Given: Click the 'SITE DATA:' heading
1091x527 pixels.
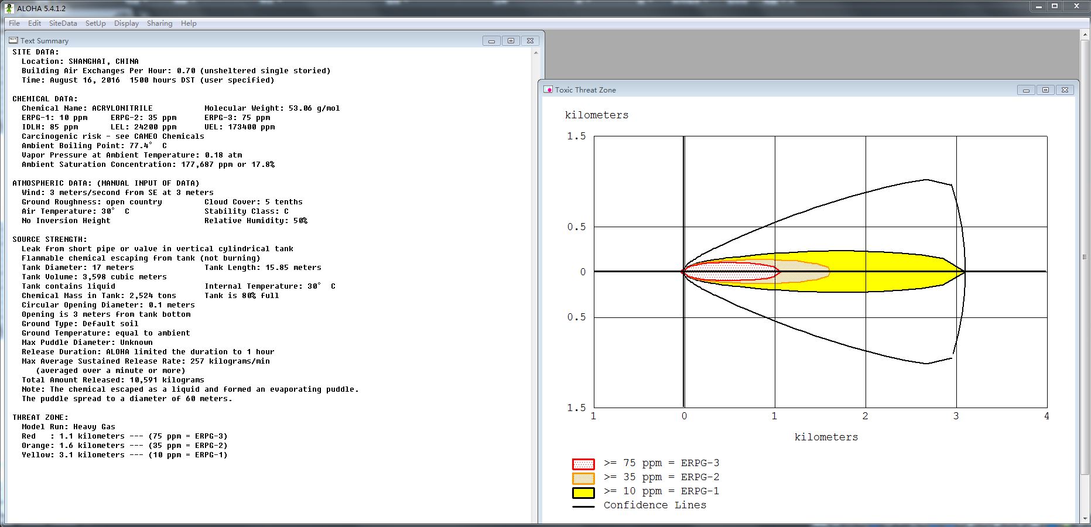Looking at the screenshot, I should coord(36,52).
